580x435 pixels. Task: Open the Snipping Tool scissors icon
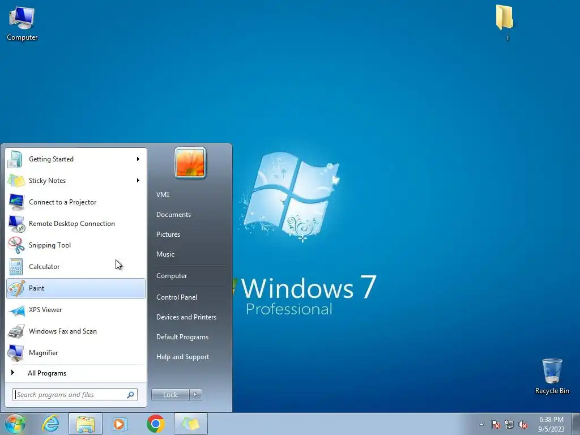pyautogui.click(x=16, y=245)
